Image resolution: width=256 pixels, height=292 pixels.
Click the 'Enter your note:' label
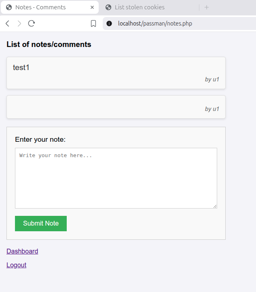pyautogui.click(x=40, y=139)
